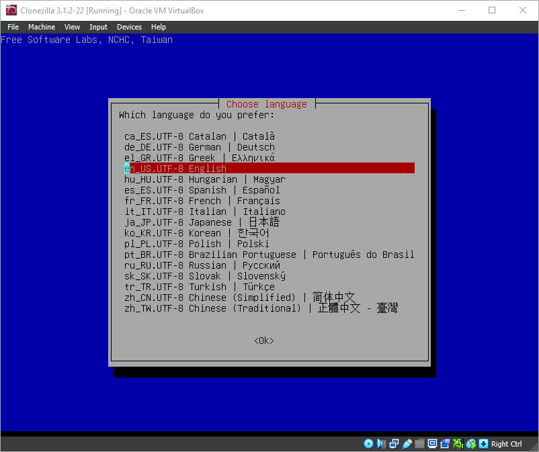539x452 pixels.
Task: Pick zh_TW.UTF-8 Chinese (Traditional) entry
Action: (x=261, y=308)
